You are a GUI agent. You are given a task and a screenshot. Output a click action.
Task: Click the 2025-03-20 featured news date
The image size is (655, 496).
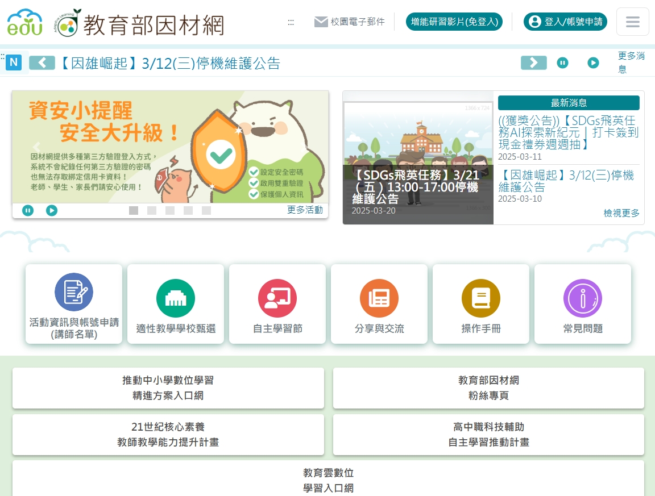pos(374,211)
